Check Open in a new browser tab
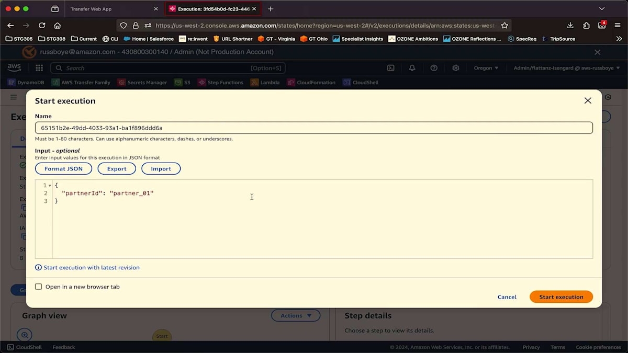The width and height of the screenshot is (628, 353). coord(38,287)
